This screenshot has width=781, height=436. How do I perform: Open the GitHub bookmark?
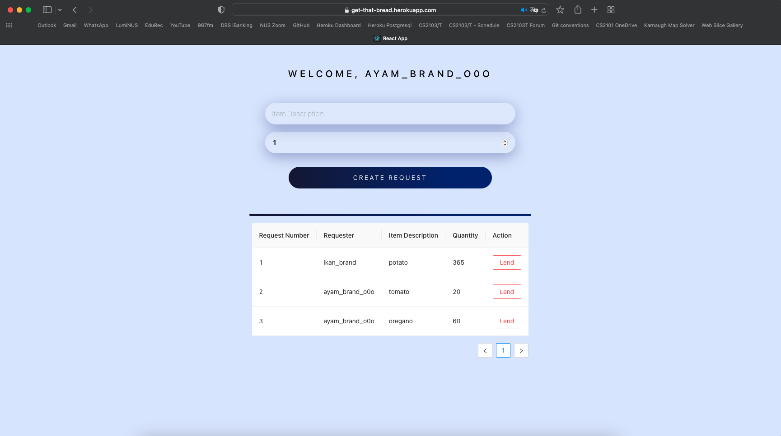tap(301, 25)
